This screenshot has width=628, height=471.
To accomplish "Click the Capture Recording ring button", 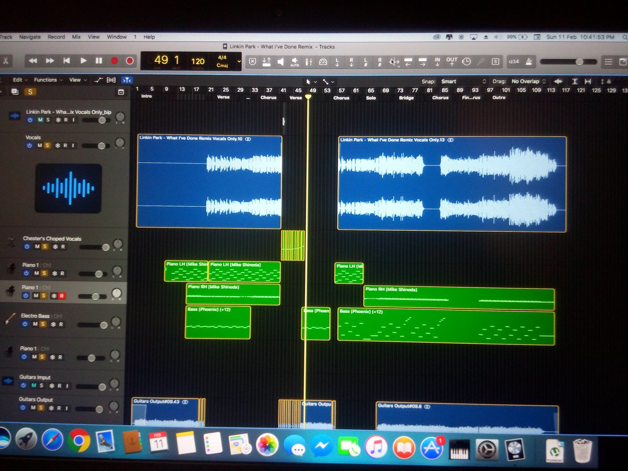I will click(x=130, y=61).
